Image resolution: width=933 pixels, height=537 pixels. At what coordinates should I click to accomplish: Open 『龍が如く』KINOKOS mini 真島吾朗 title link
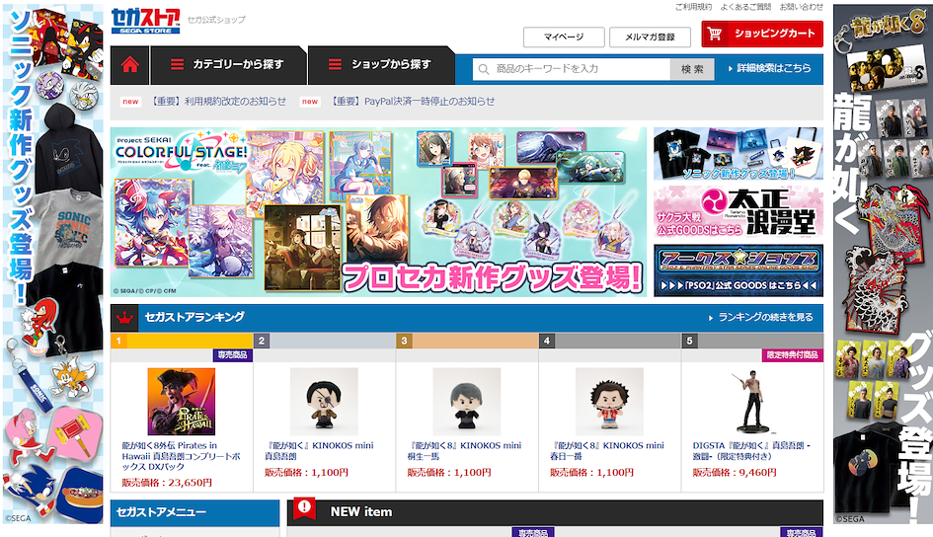click(x=319, y=451)
